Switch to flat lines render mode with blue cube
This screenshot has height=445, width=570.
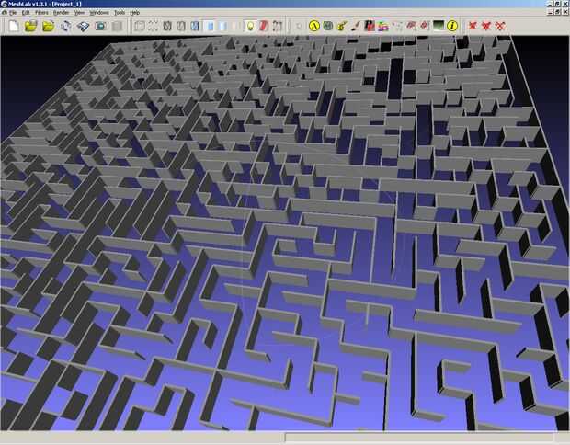click(x=195, y=26)
